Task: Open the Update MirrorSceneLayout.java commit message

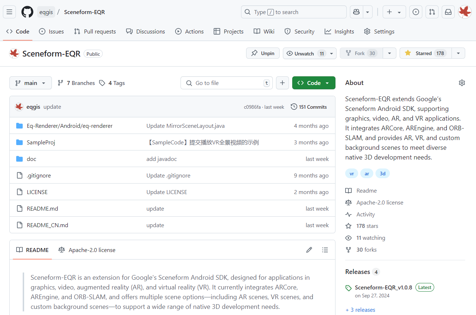Action: pos(186,126)
